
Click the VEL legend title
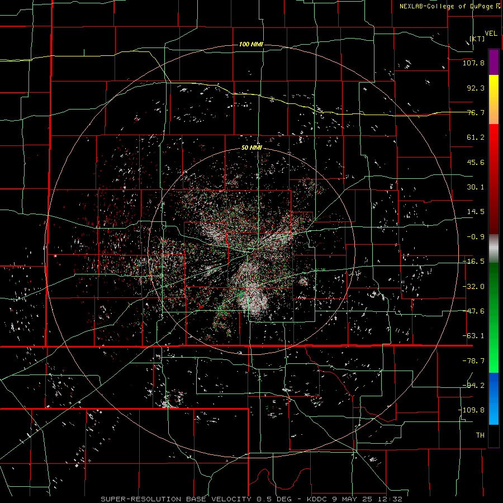(491, 34)
